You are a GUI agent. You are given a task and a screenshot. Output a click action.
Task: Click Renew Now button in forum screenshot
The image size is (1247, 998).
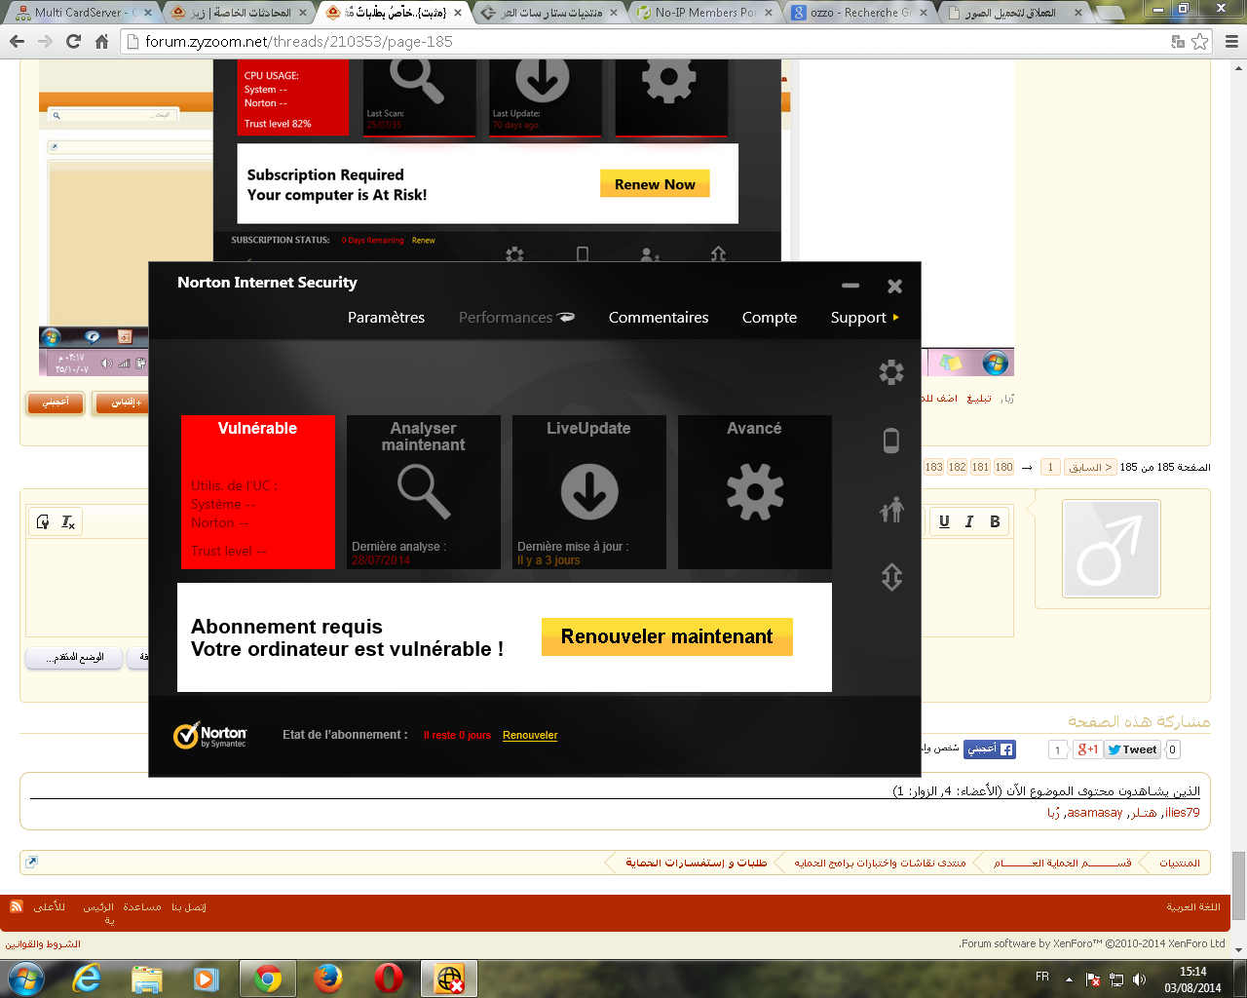tap(655, 184)
